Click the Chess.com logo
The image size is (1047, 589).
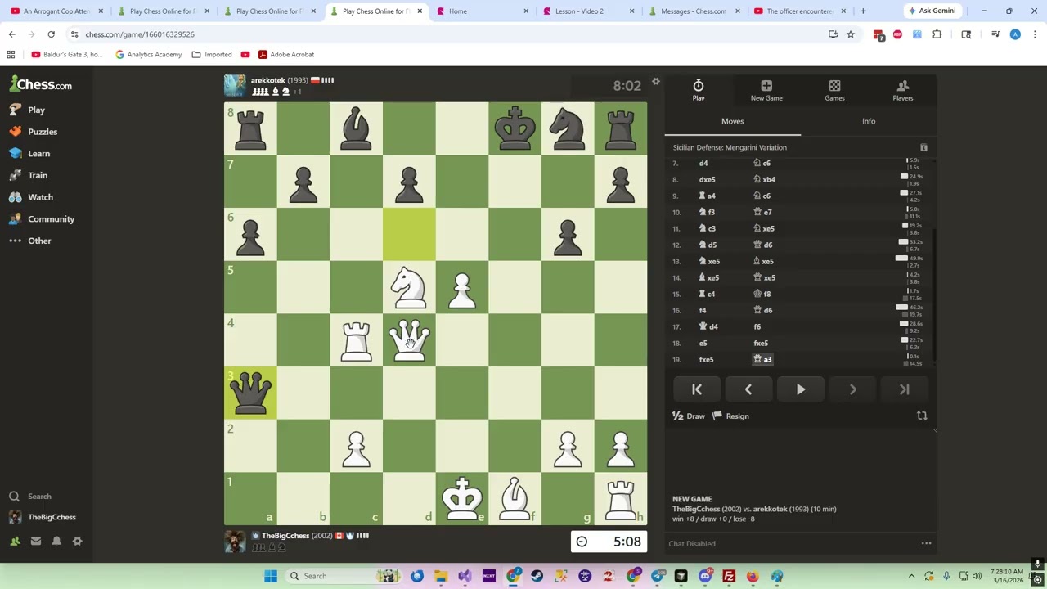pos(41,85)
